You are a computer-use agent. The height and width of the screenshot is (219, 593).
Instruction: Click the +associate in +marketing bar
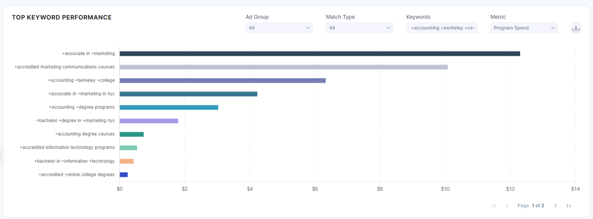[320, 54]
